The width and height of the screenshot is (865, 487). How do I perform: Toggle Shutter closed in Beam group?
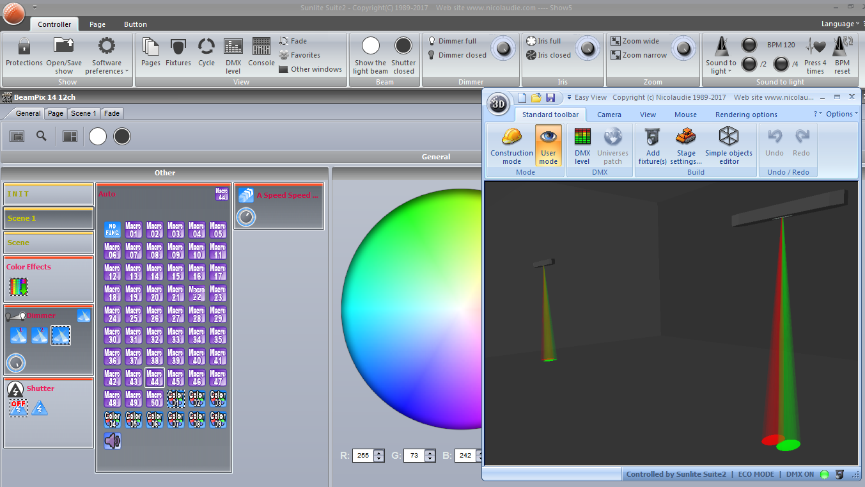[403, 54]
